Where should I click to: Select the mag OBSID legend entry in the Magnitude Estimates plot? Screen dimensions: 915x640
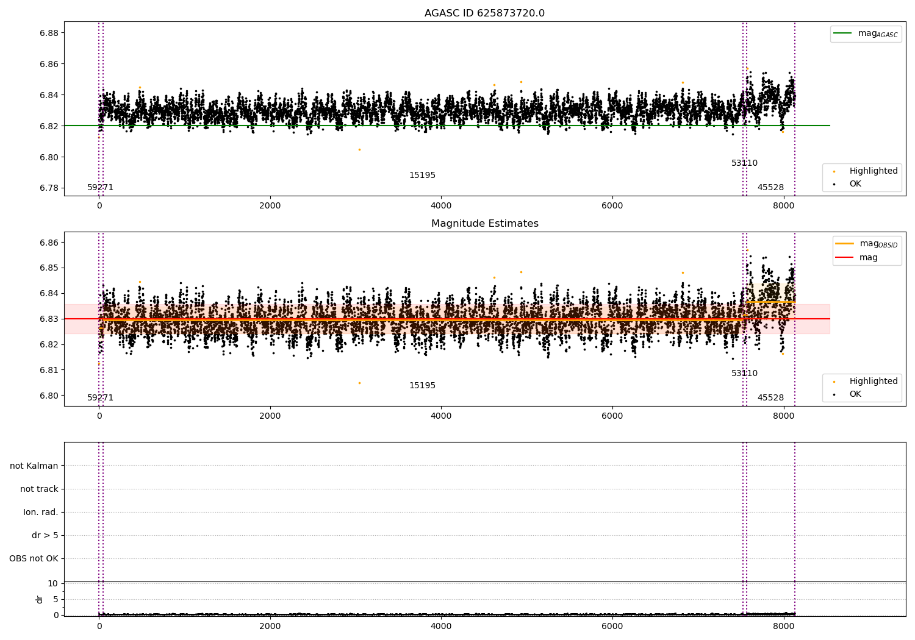coord(866,244)
